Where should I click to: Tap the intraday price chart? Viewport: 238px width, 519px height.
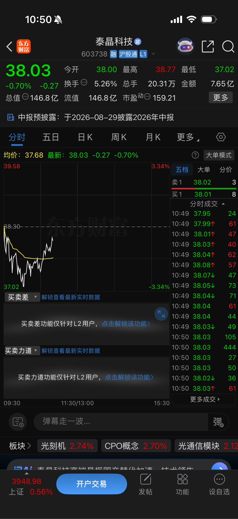tap(87, 227)
